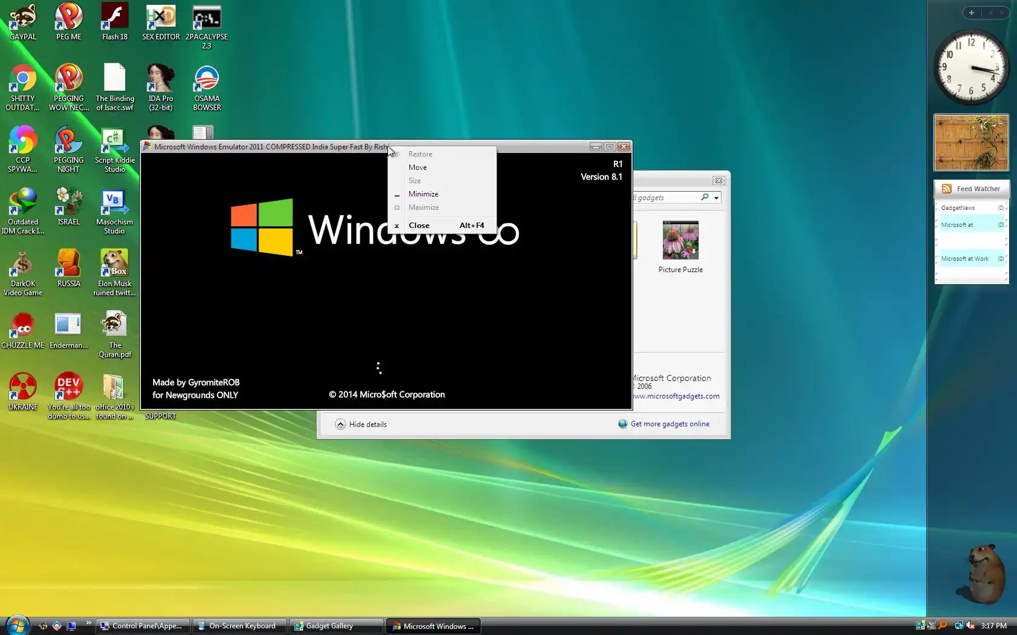Click the network tray icon
1017x635 pixels.
coord(959,625)
